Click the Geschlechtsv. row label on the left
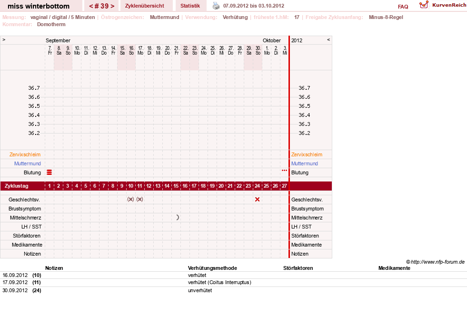The height and width of the screenshot is (334, 467). pos(24,200)
